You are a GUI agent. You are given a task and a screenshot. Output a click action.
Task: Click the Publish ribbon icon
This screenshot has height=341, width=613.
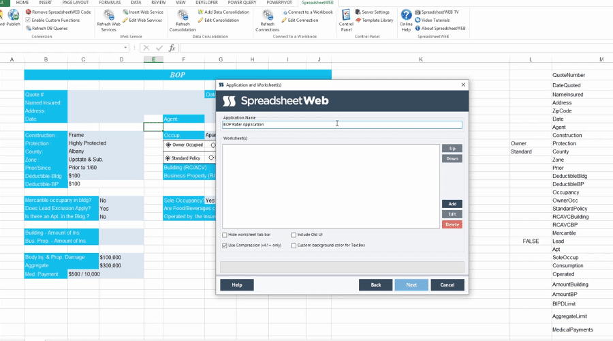pos(14,18)
